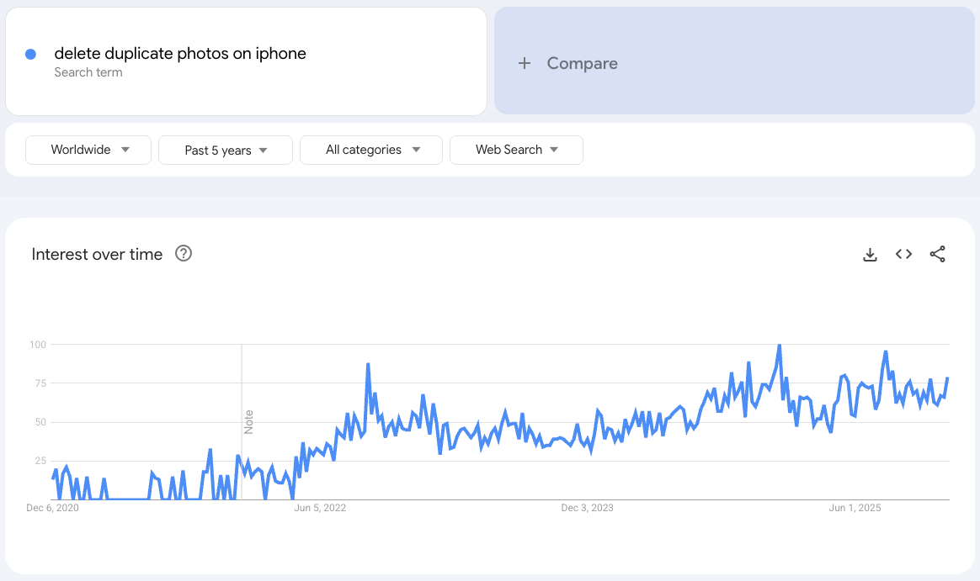Click the share icon for Interest over time
Viewport: 980px width, 581px height.
938,254
